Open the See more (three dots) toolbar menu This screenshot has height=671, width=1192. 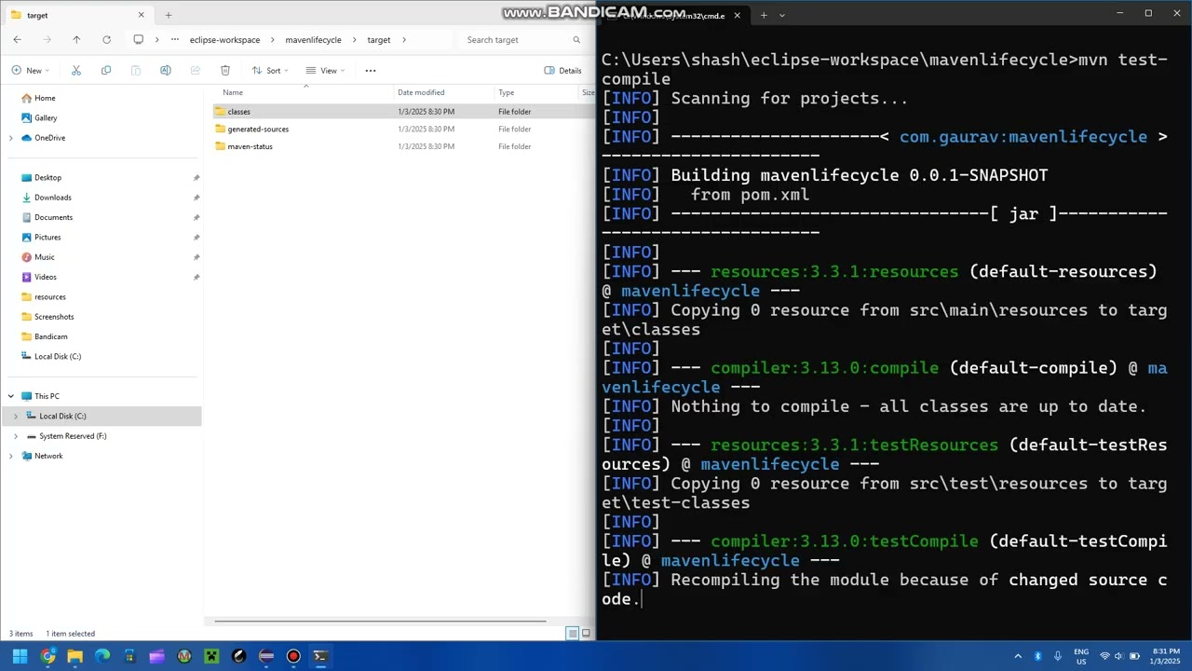coord(371,71)
